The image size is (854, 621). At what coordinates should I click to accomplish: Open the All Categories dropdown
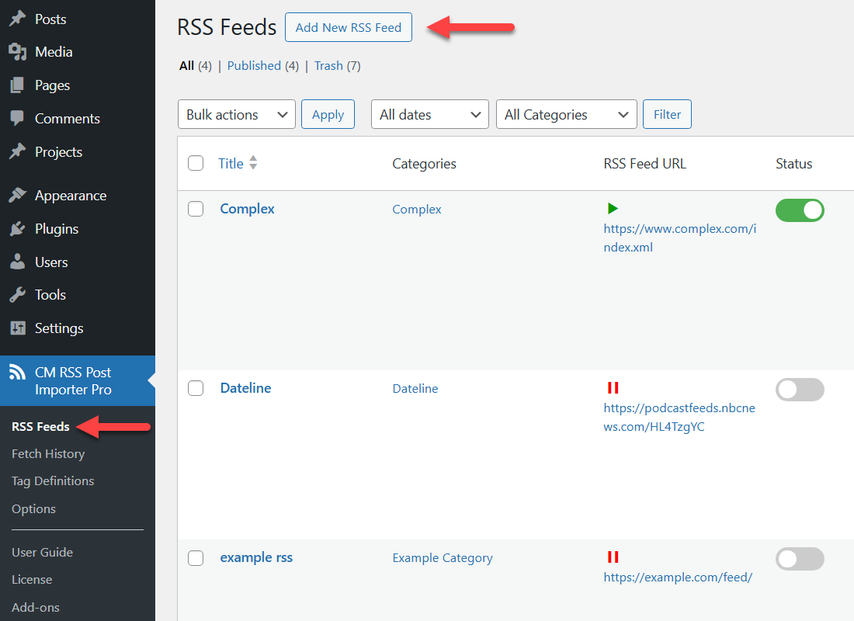tap(567, 114)
